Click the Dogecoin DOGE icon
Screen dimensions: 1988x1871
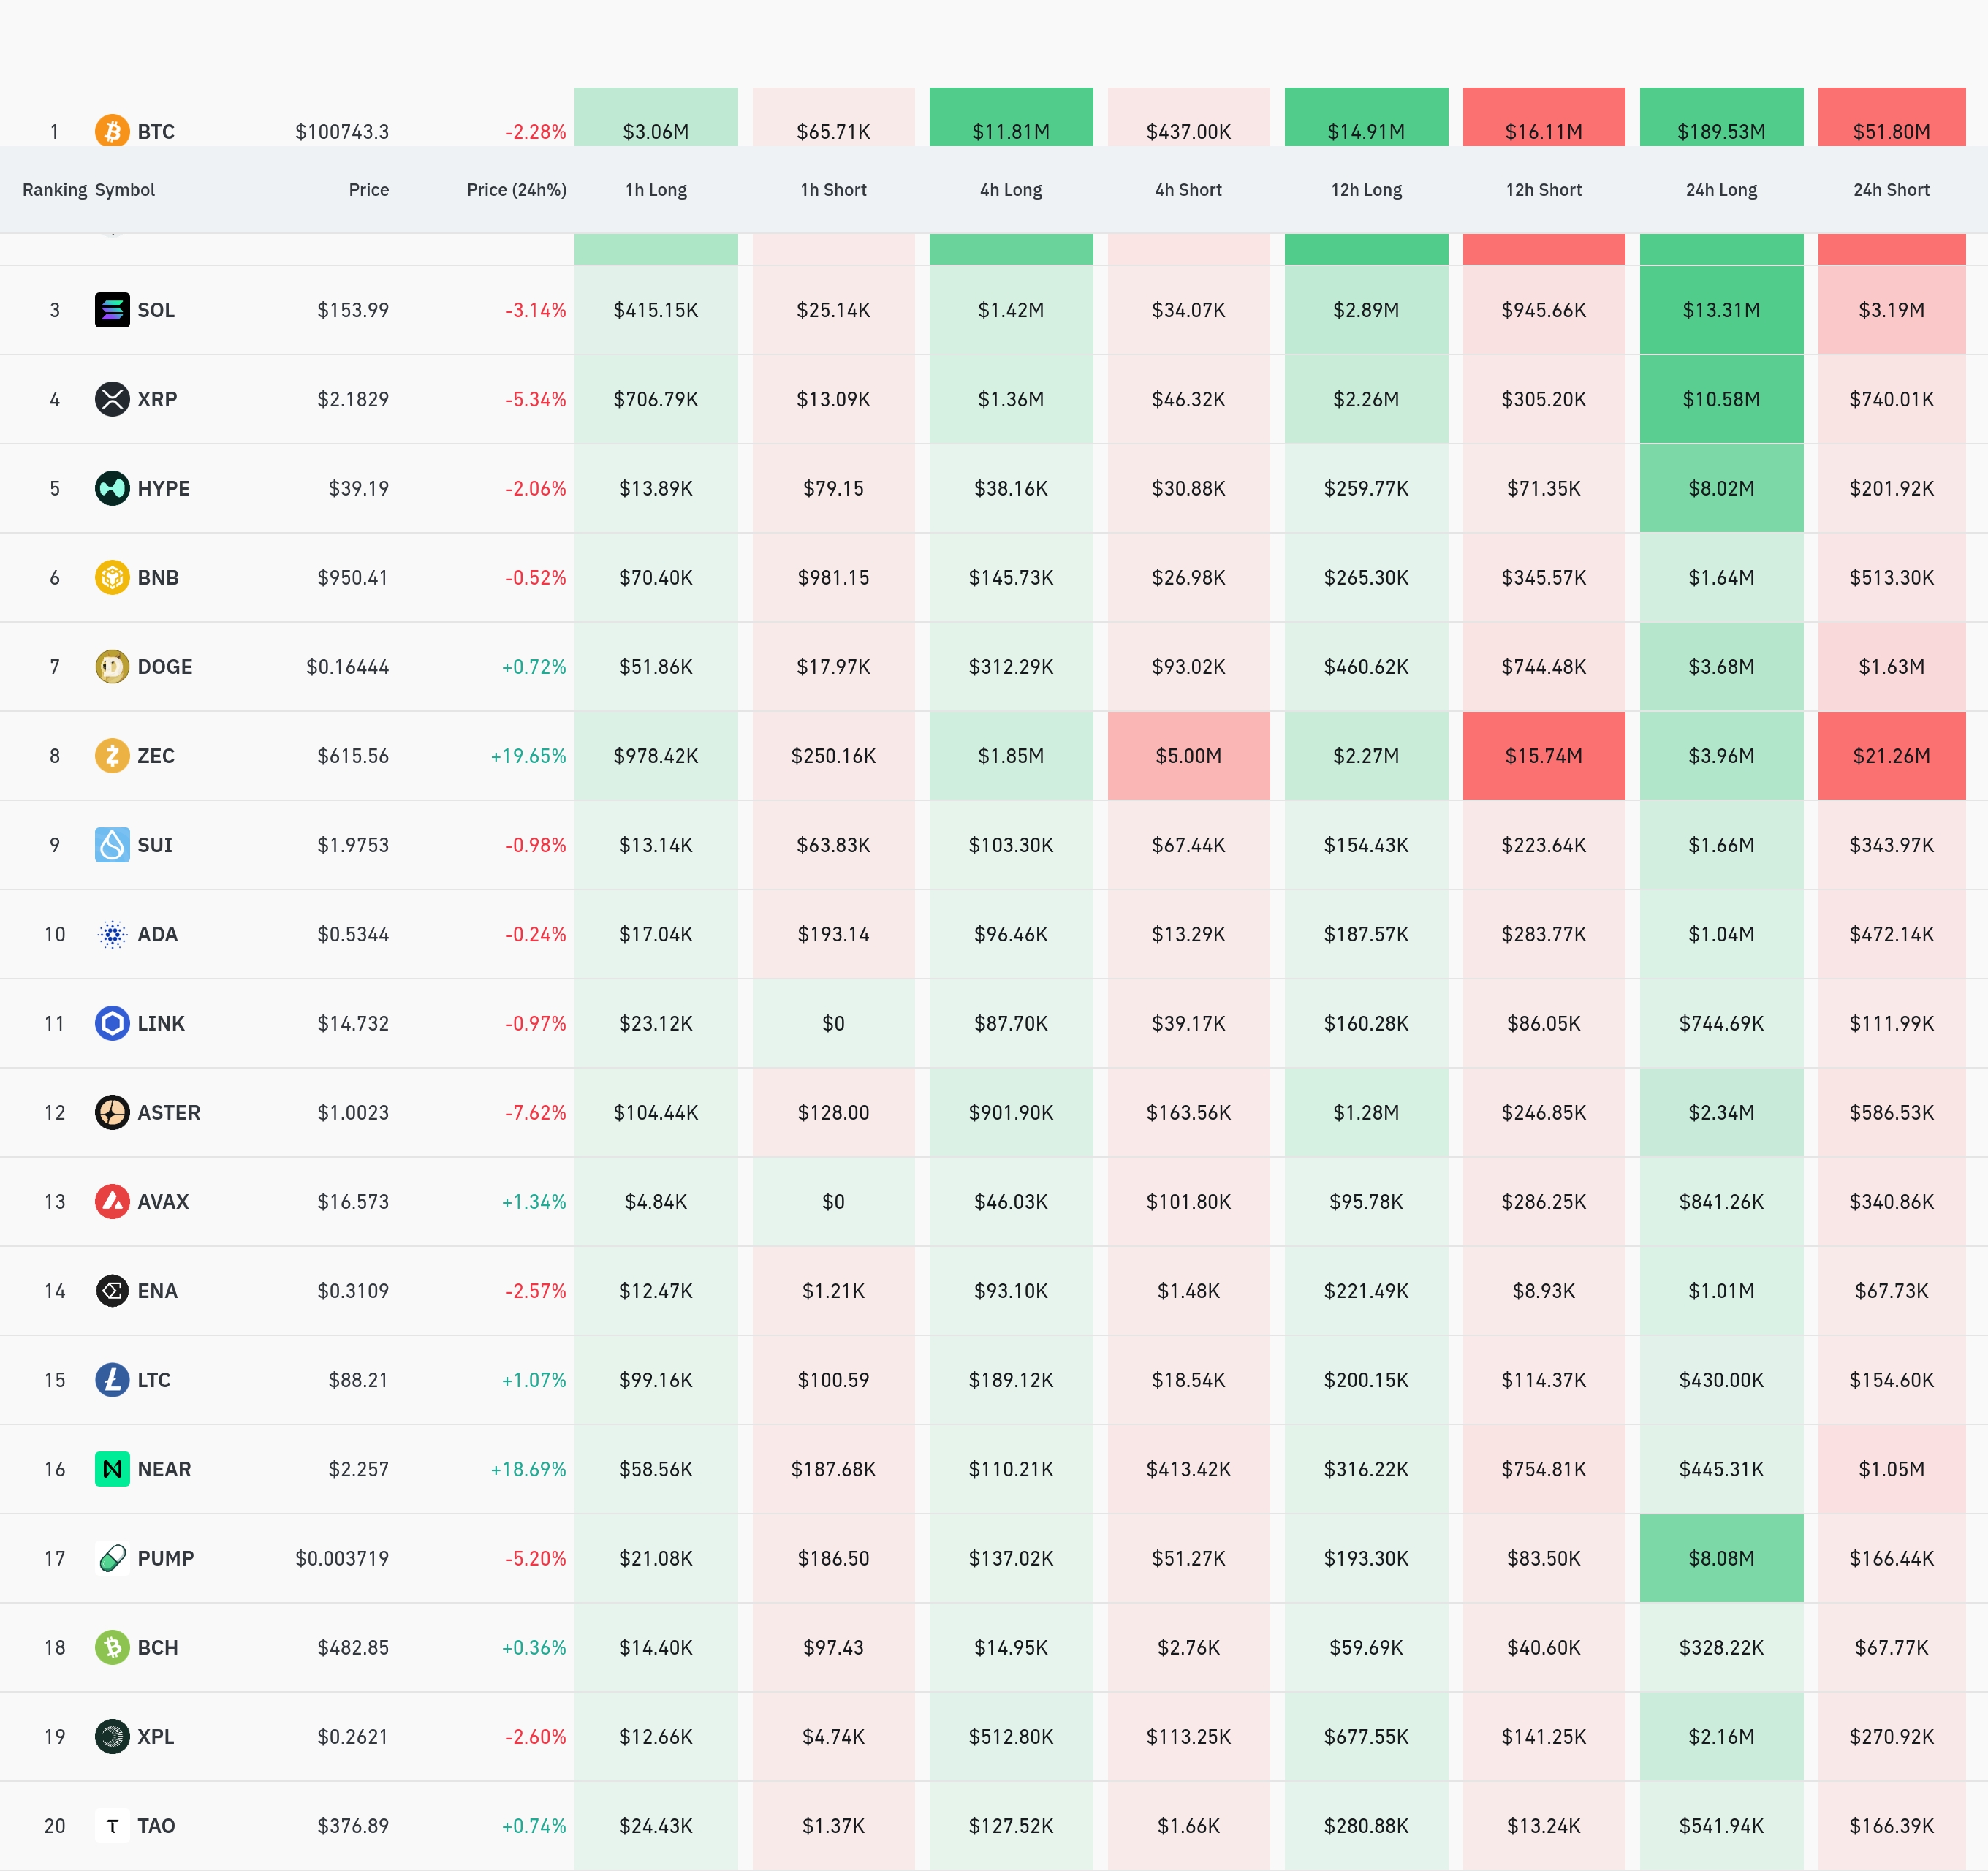[x=112, y=667]
